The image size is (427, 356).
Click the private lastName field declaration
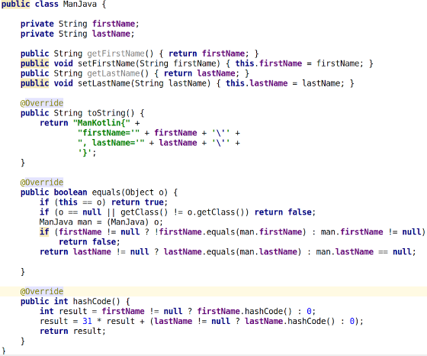pyautogui.click(x=77, y=34)
